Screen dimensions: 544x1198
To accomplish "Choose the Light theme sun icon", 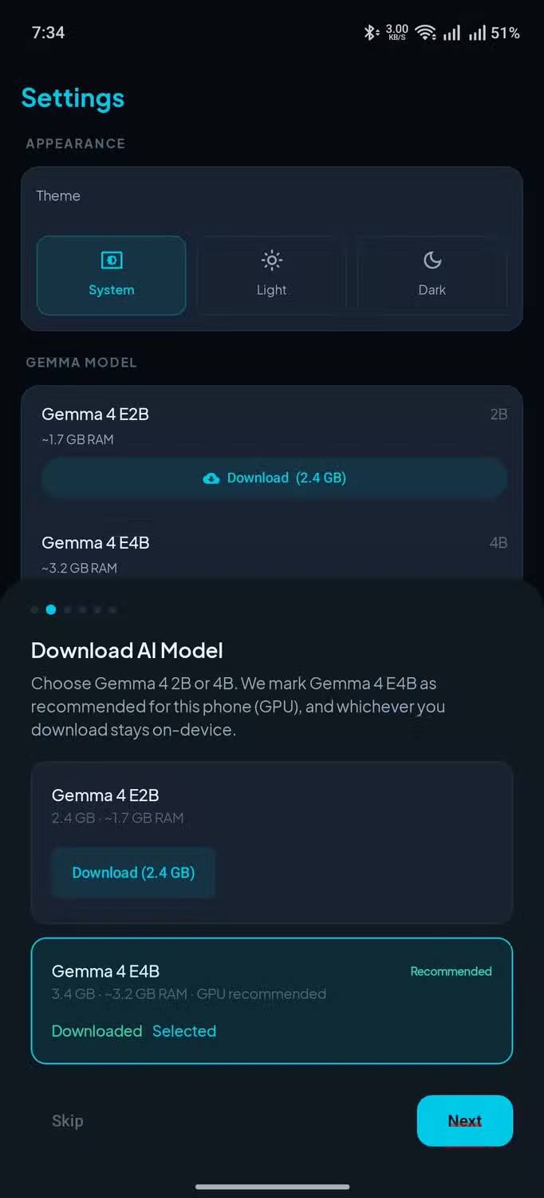I will click(272, 260).
